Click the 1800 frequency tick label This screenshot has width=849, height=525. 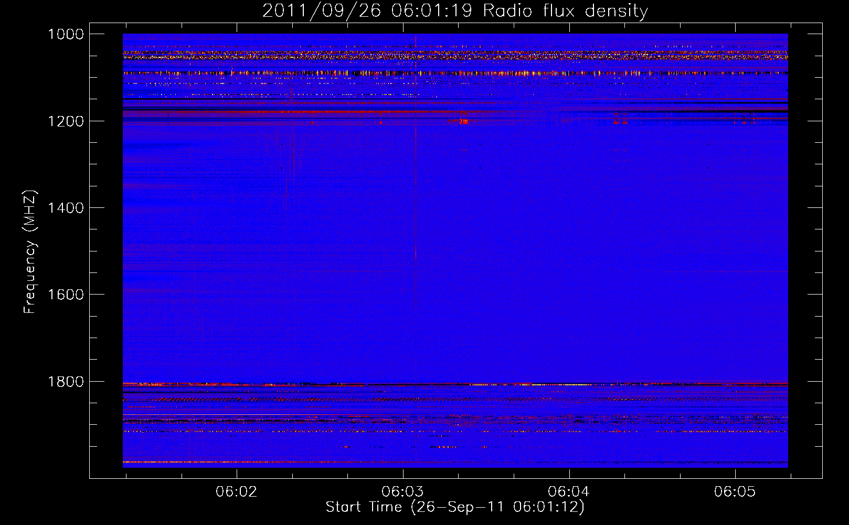[x=66, y=382]
